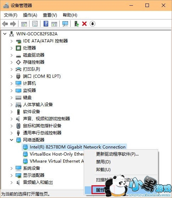The height and width of the screenshot is (198, 172).
Task: Click the Back arrow toolbar icon
Action: click(x=5, y=24)
